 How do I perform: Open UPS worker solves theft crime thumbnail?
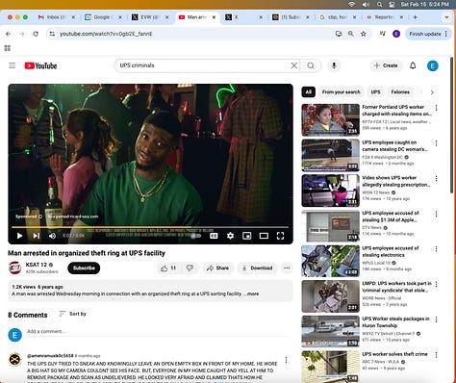(x=330, y=367)
